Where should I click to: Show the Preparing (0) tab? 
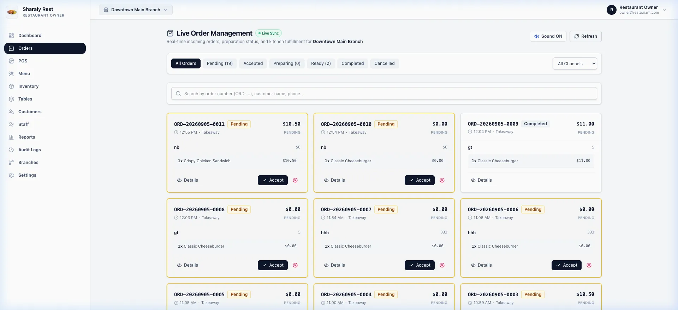[287, 63]
